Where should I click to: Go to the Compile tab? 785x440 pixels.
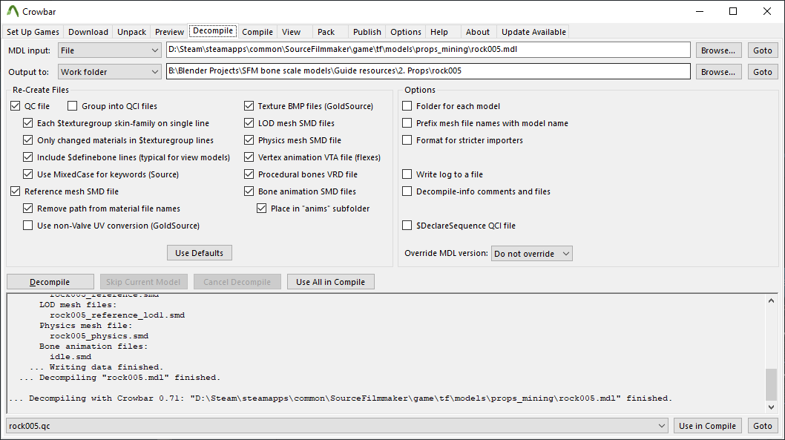pyautogui.click(x=257, y=32)
